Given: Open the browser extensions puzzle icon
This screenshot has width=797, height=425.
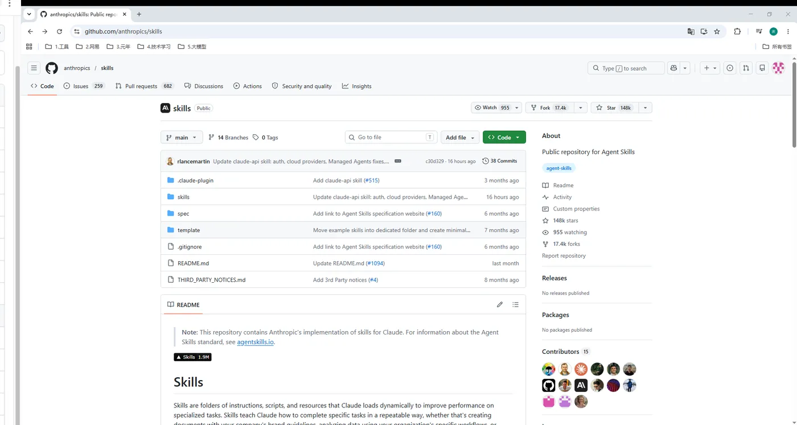Looking at the screenshot, I should 737,31.
